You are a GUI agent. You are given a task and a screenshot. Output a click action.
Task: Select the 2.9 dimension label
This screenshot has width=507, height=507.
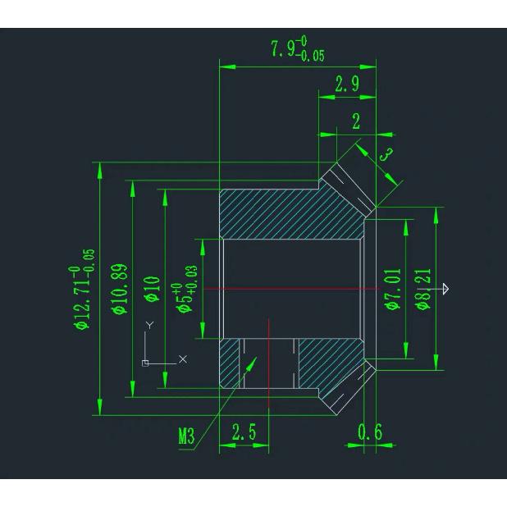347,84
